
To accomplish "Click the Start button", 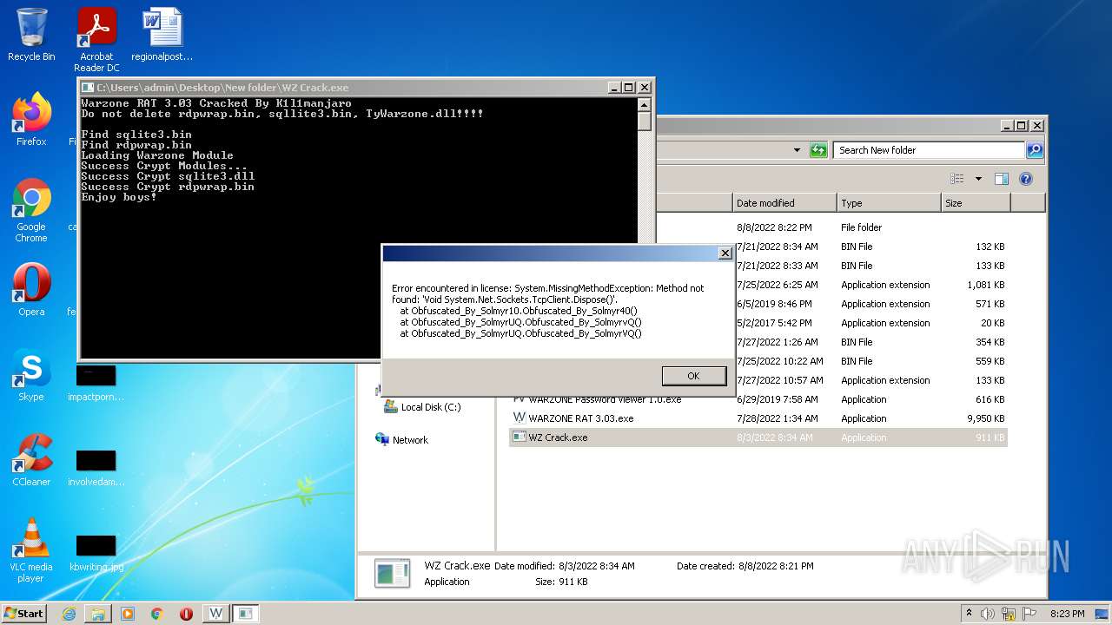I will [24, 613].
